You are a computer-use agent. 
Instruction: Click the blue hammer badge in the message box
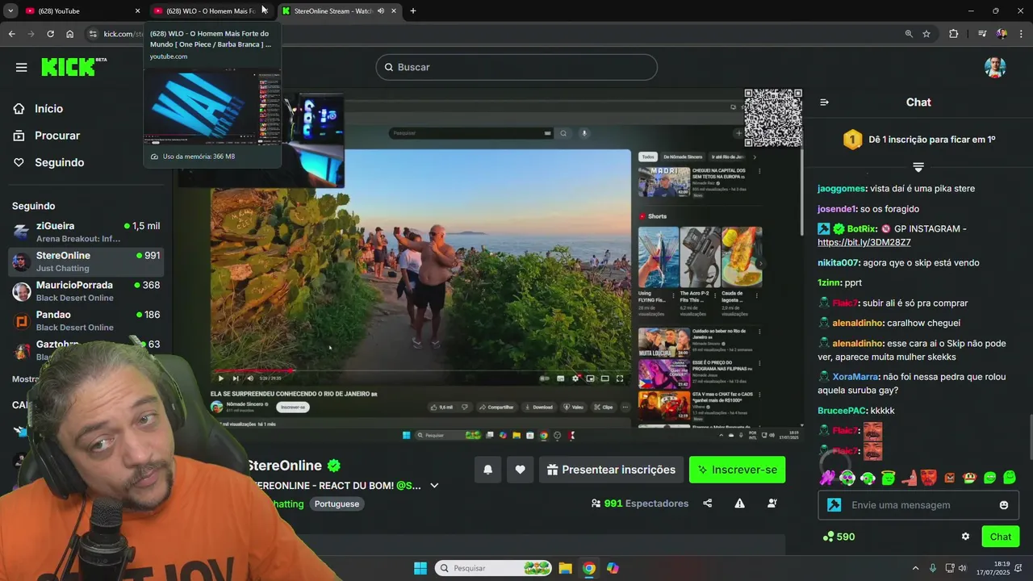point(834,505)
